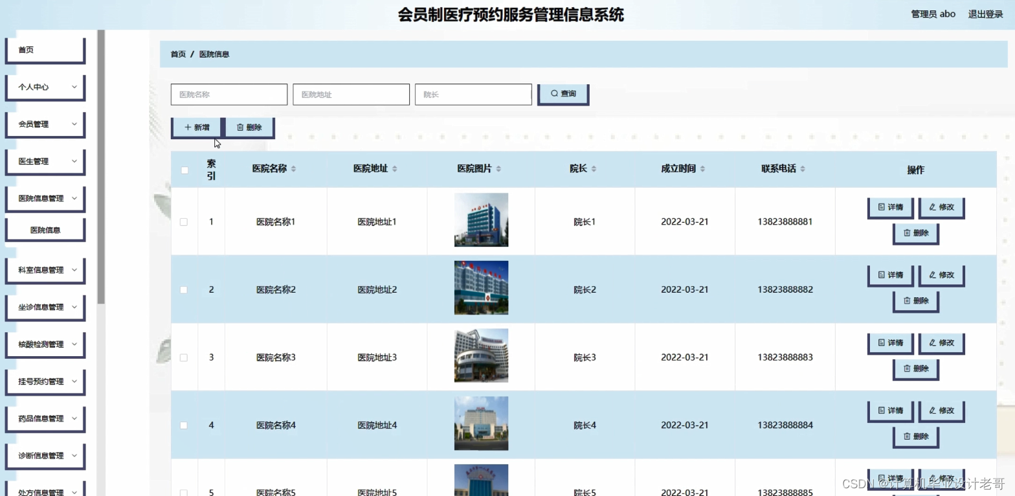1015x496 pixels.
Task: Expand 个人中心 sidebar menu
Action: tap(45, 87)
